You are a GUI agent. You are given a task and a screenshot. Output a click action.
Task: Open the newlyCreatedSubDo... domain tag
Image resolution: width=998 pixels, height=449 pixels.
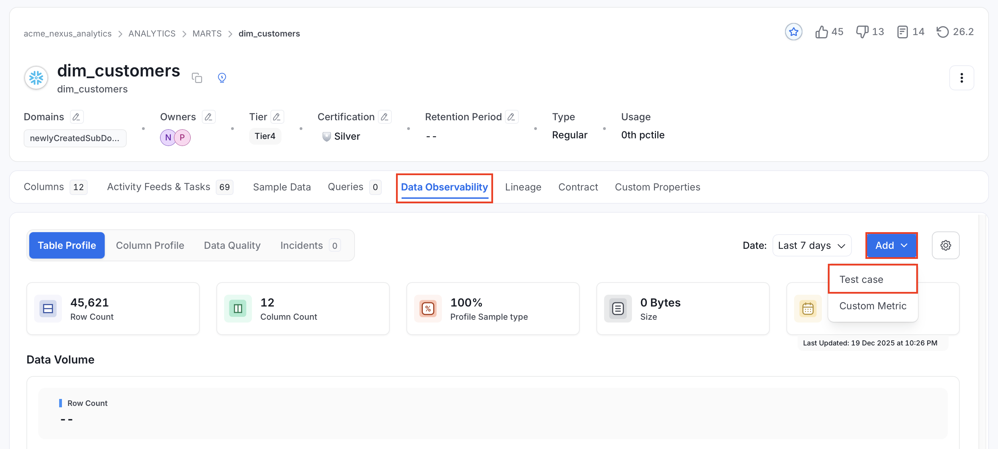(x=75, y=138)
